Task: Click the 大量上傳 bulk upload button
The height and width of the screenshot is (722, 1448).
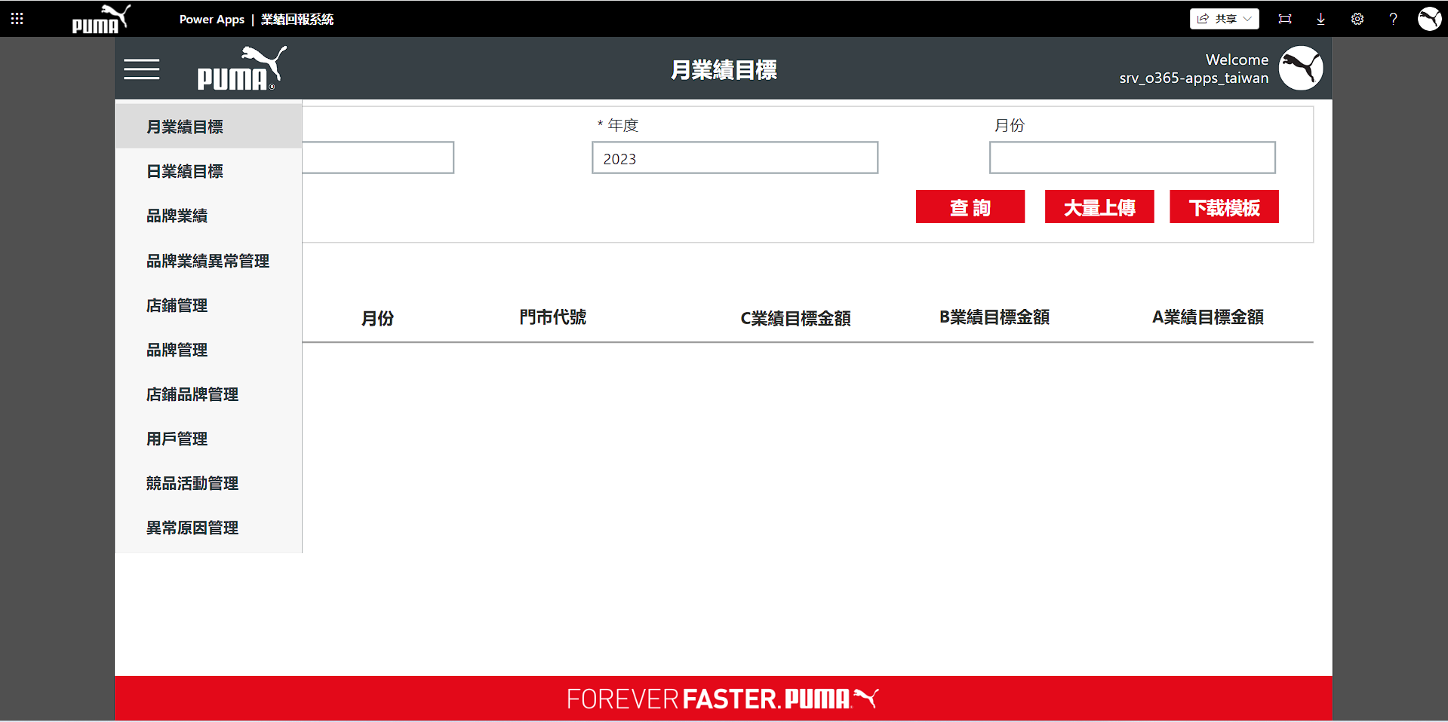Action: click(1099, 207)
